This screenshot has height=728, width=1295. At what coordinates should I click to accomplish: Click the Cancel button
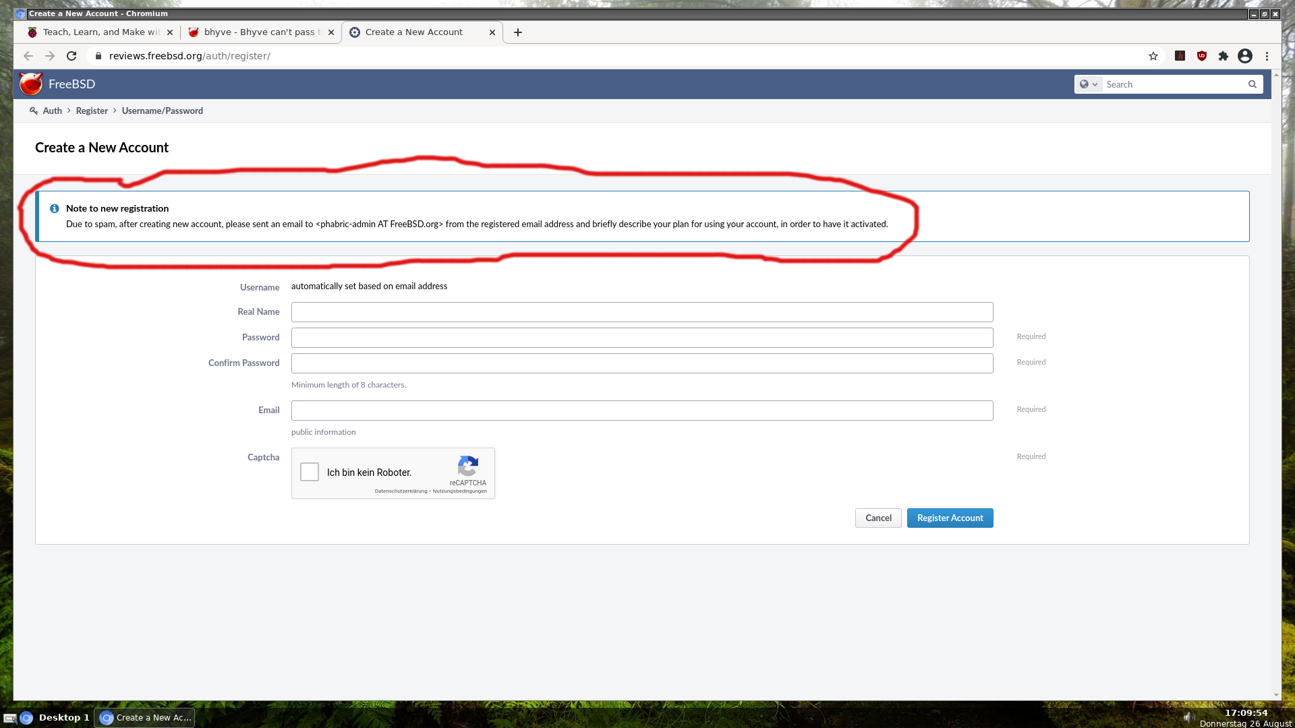[878, 518]
